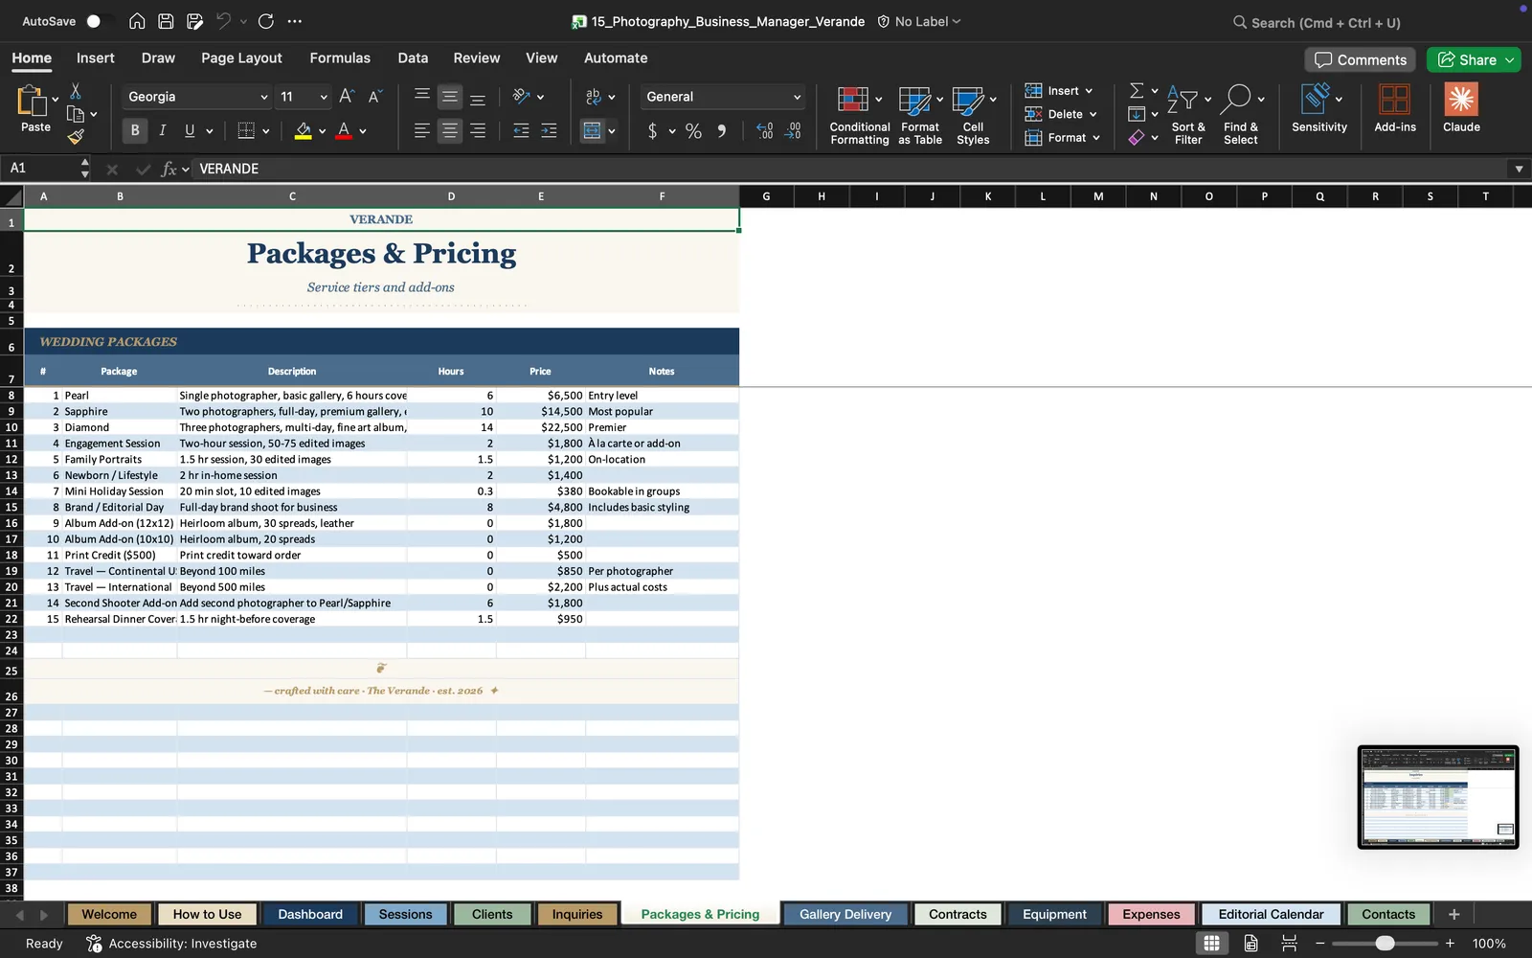The image size is (1532, 958).
Task: Zoom in with the plus button
Action: click(1450, 944)
